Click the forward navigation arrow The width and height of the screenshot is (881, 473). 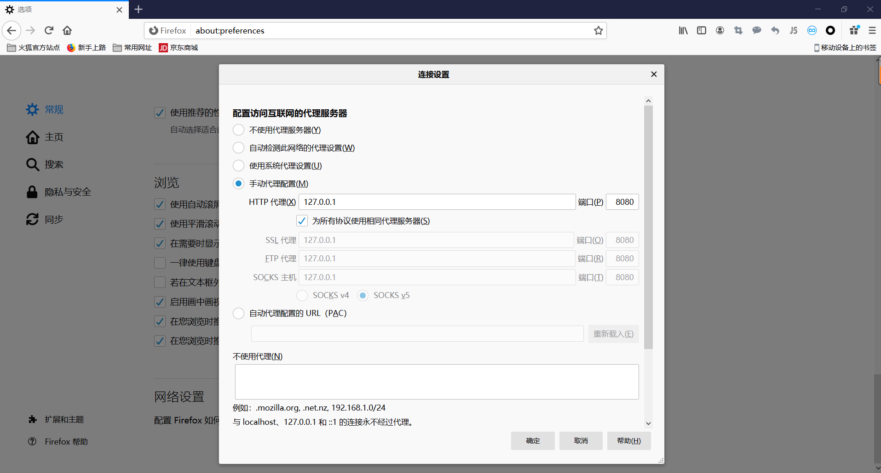pos(30,30)
